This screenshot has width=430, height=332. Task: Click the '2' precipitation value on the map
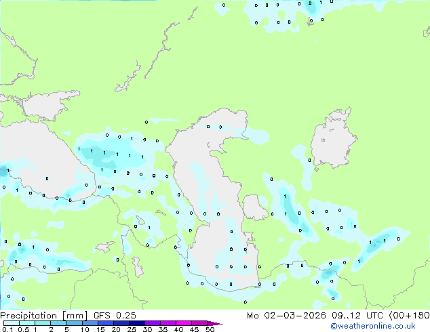(310, 3)
